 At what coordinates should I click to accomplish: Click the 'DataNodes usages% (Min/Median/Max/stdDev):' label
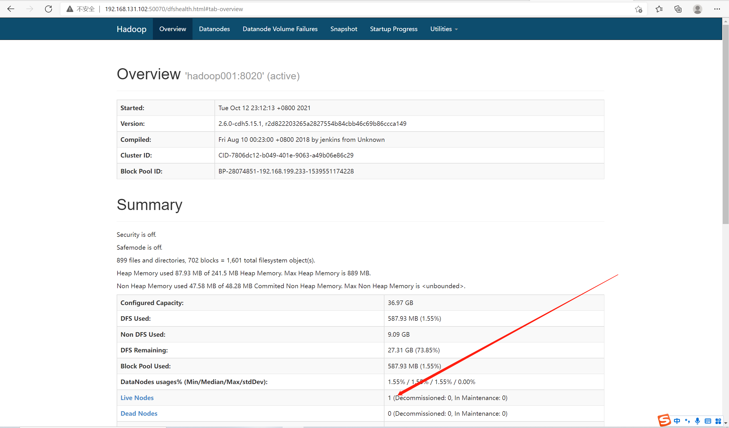pyautogui.click(x=194, y=382)
